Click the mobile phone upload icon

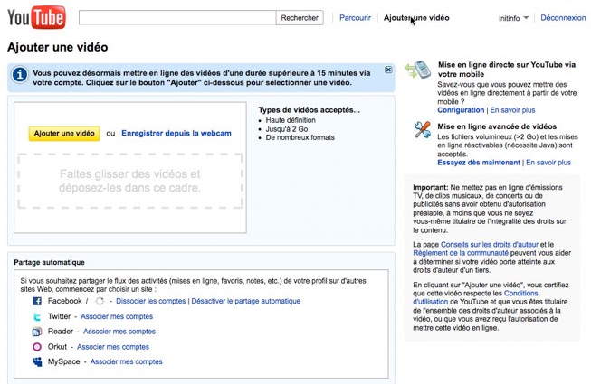point(418,70)
